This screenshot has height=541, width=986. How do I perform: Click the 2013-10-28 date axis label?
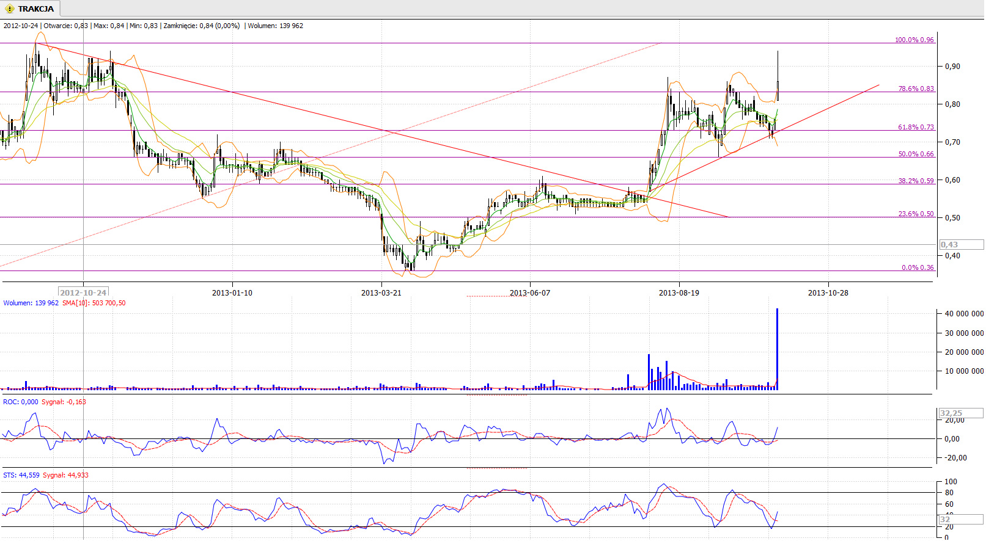pos(828,293)
